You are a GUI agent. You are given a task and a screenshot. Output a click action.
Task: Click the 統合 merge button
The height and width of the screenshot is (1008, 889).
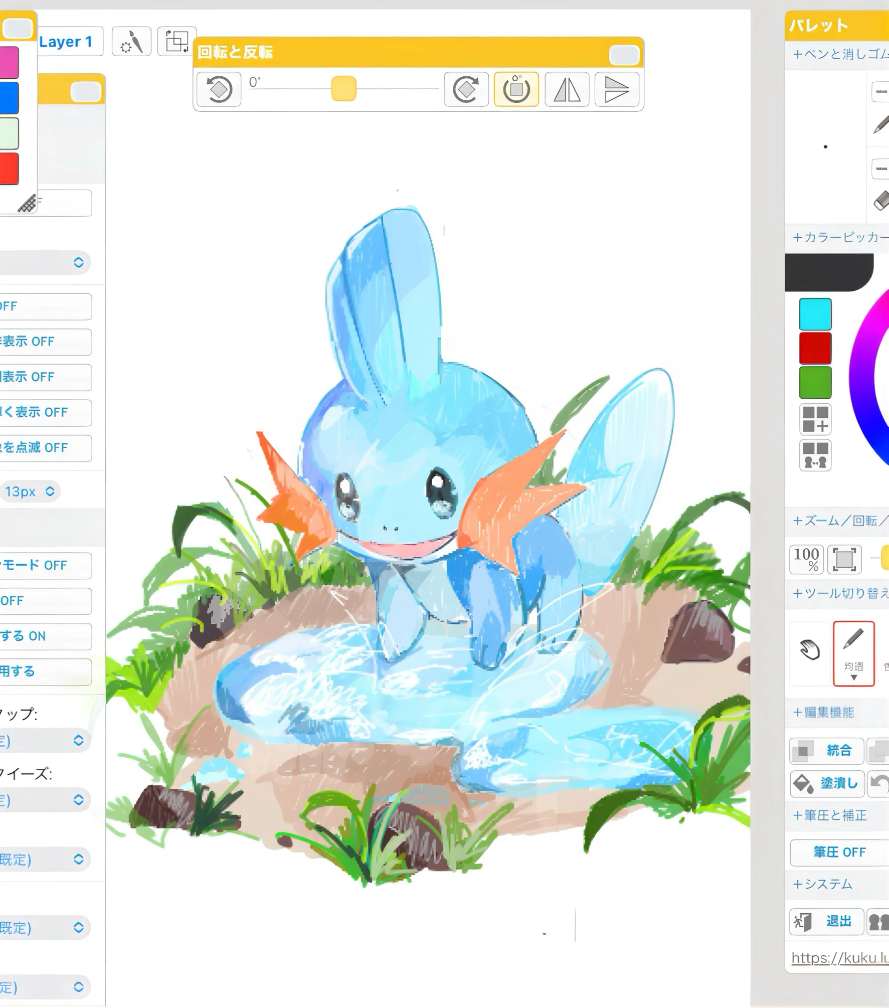point(827,751)
